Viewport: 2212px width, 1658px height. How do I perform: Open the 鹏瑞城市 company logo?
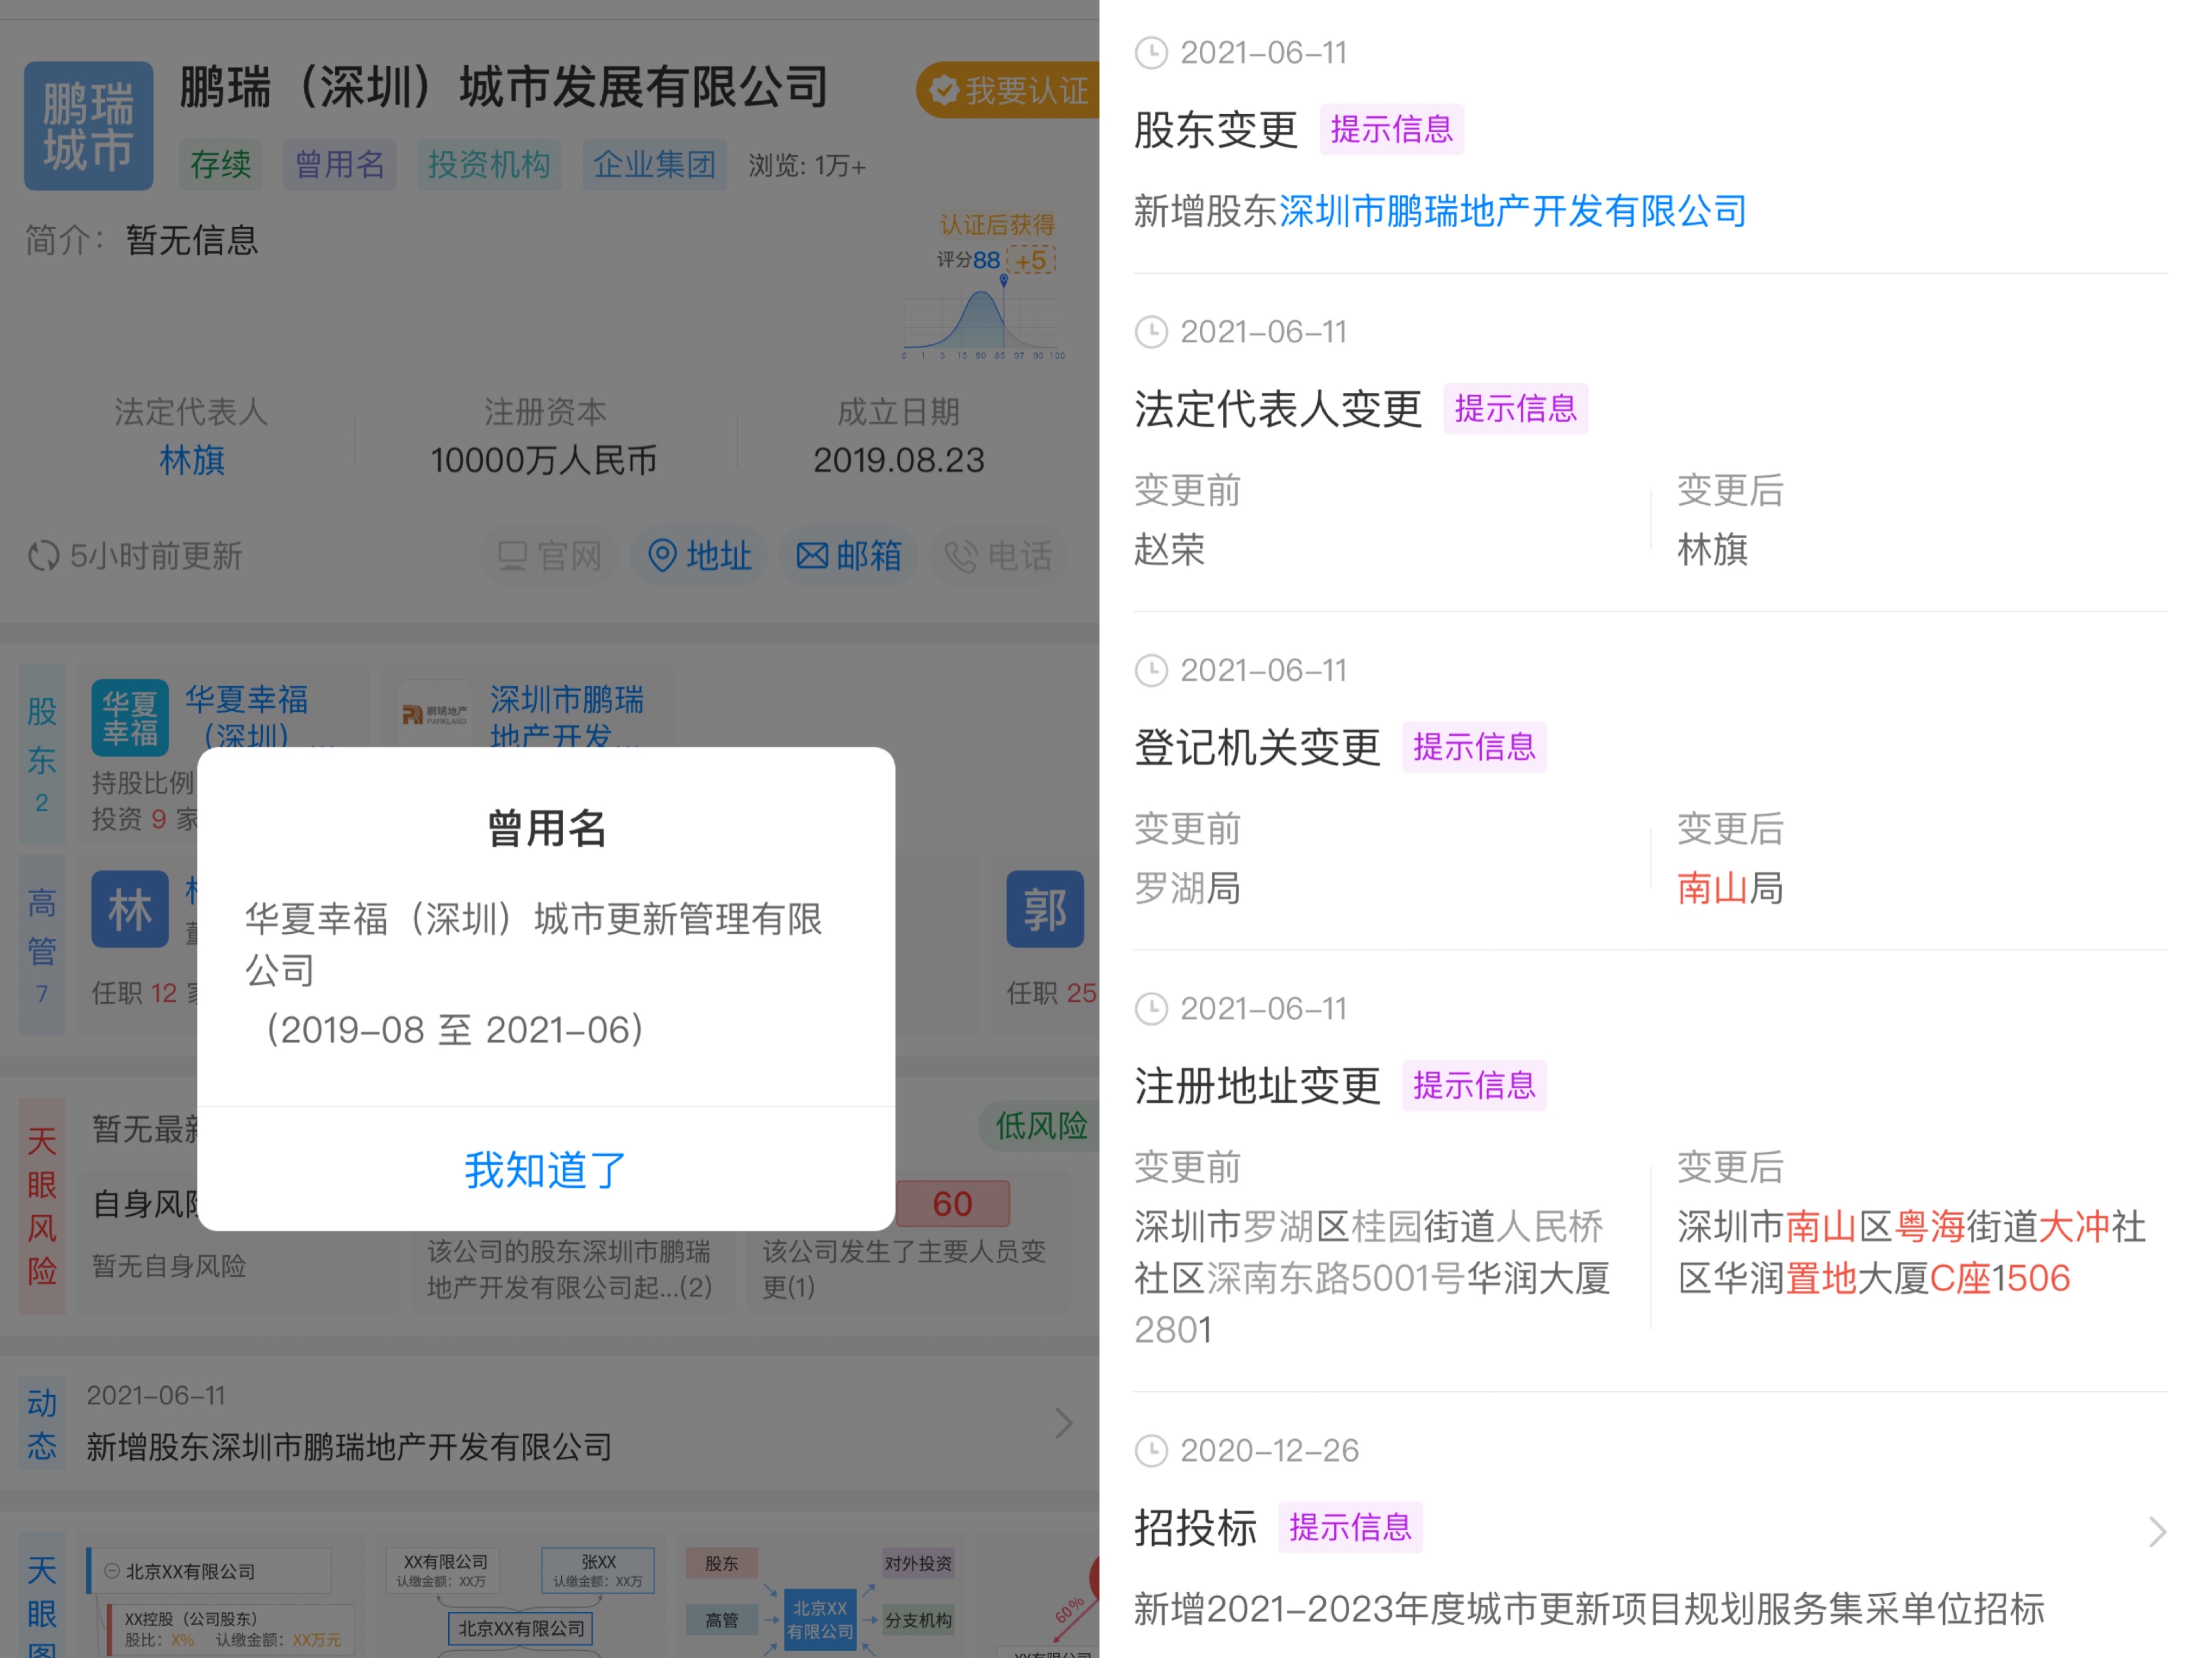click(x=88, y=126)
